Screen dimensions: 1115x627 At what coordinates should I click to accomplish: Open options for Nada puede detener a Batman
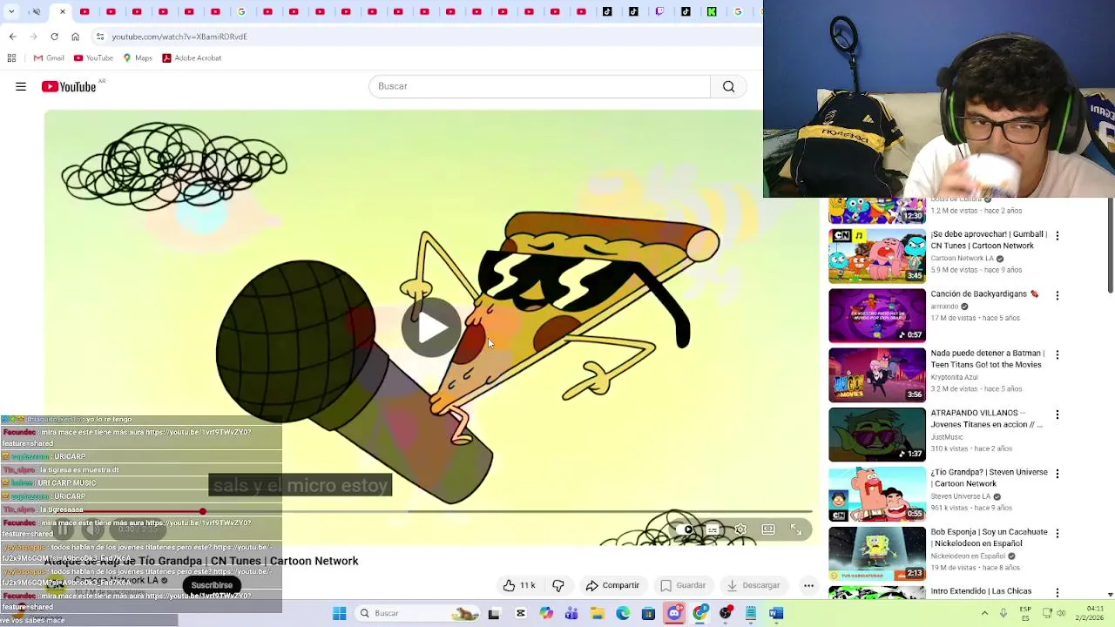1058,354
